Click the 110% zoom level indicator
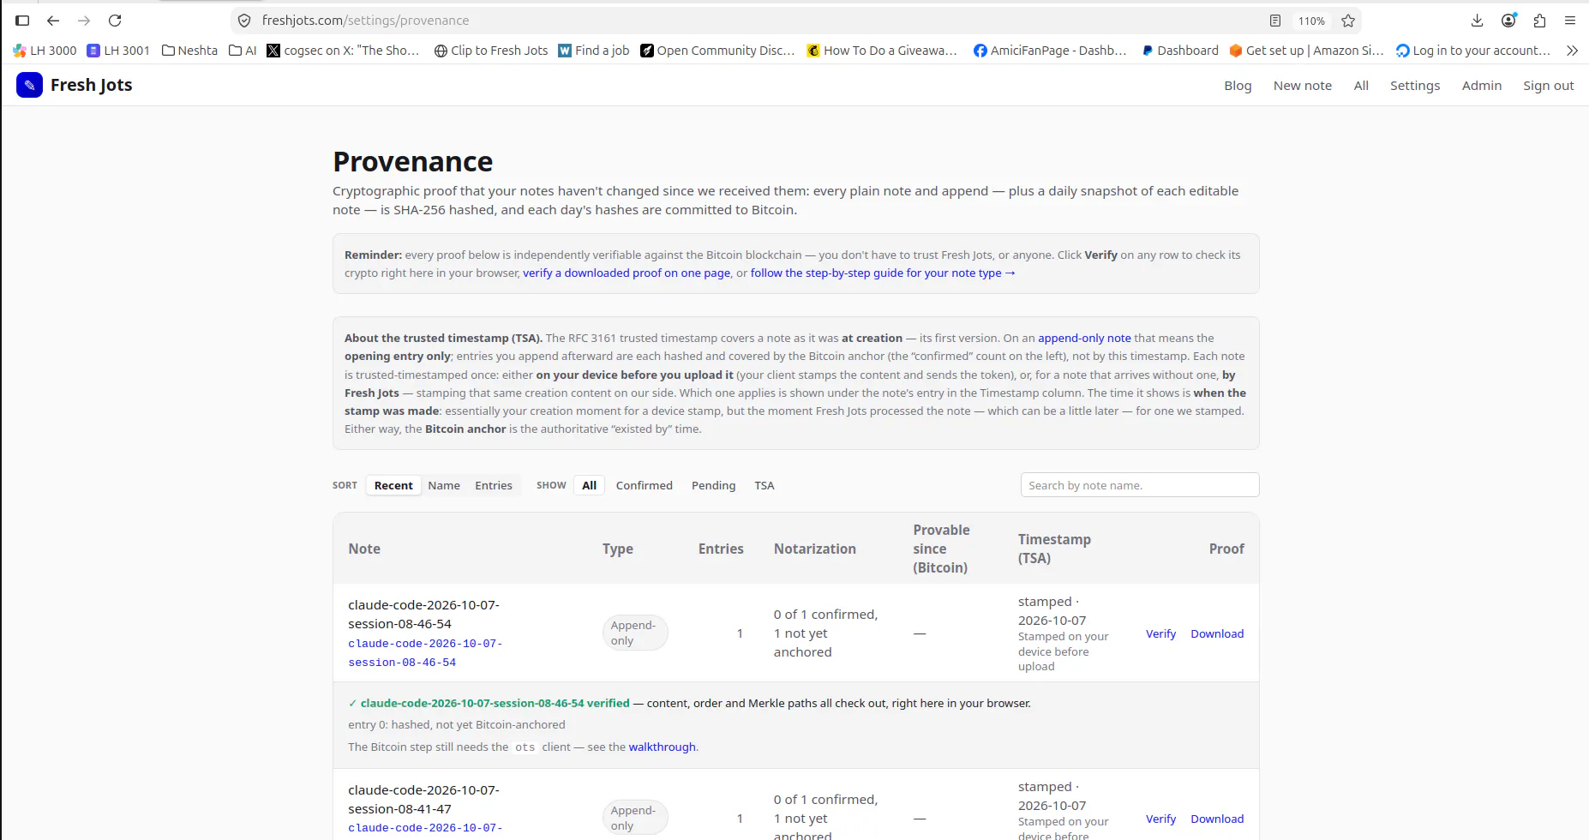The image size is (1589, 840). [1311, 21]
